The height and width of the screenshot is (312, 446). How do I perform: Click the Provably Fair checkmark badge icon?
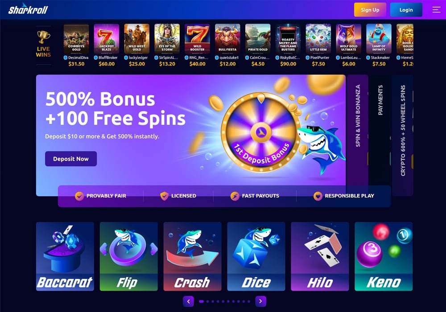[79, 196]
